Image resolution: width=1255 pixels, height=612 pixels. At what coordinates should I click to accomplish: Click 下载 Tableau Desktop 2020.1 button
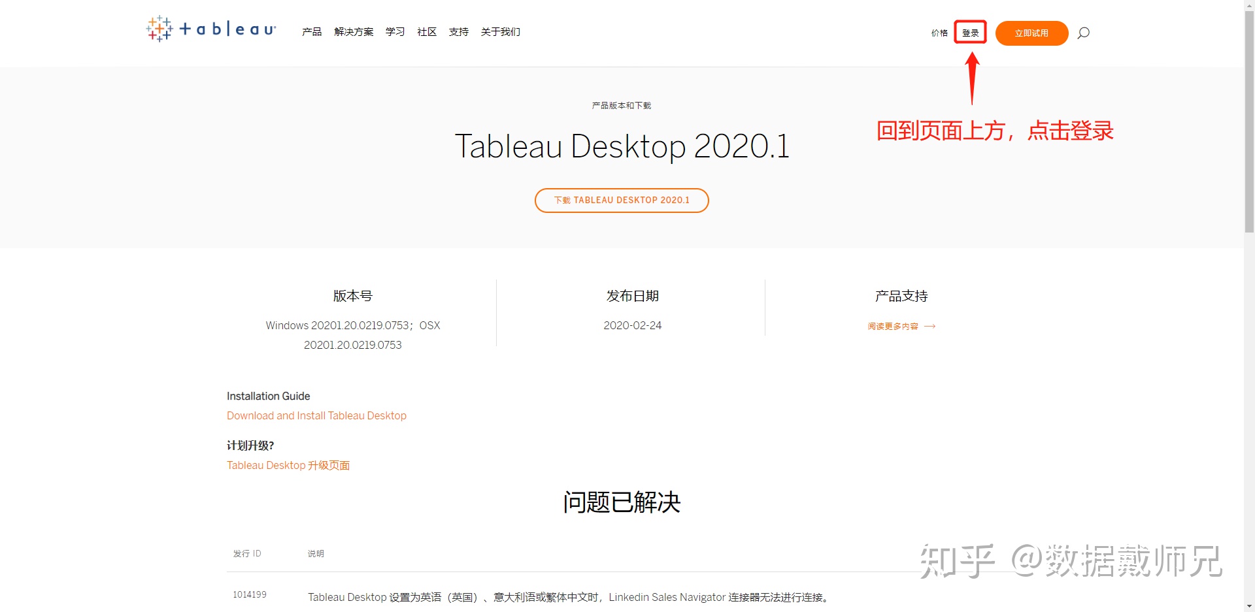coord(622,201)
